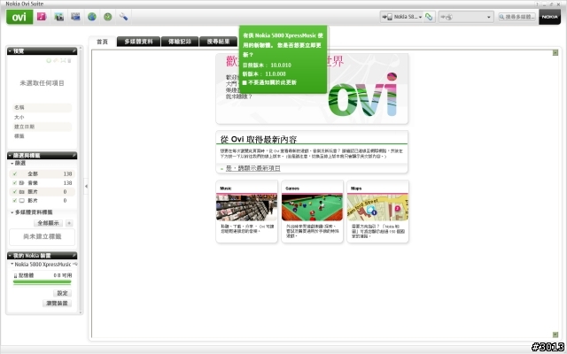Open the Games card thumbnail
Viewport: 567px width, 354px height.
tap(312, 207)
